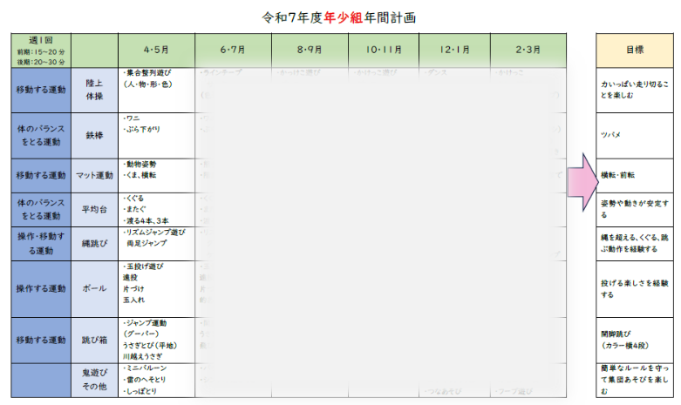This screenshot has height=405, width=681.
Task: Click the 陸上体操 activity cell
Action: click(94, 90)
